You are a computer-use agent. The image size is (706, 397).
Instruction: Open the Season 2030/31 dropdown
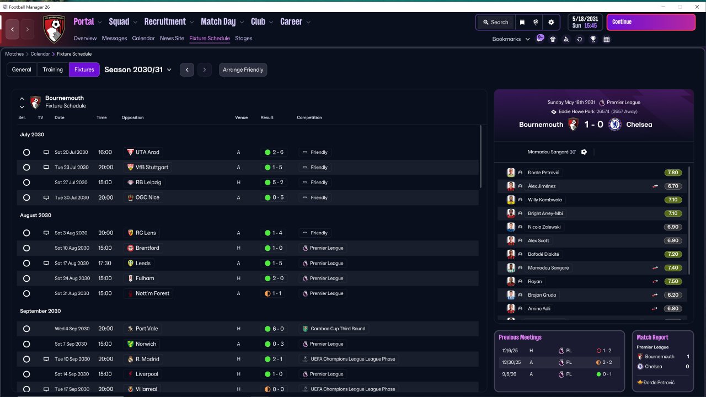138,69
